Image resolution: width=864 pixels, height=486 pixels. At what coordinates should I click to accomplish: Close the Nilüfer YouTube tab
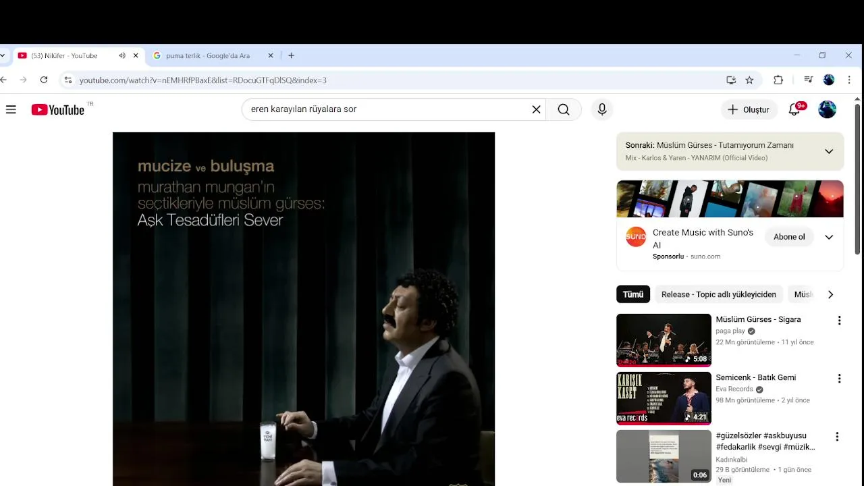[136, 55]
